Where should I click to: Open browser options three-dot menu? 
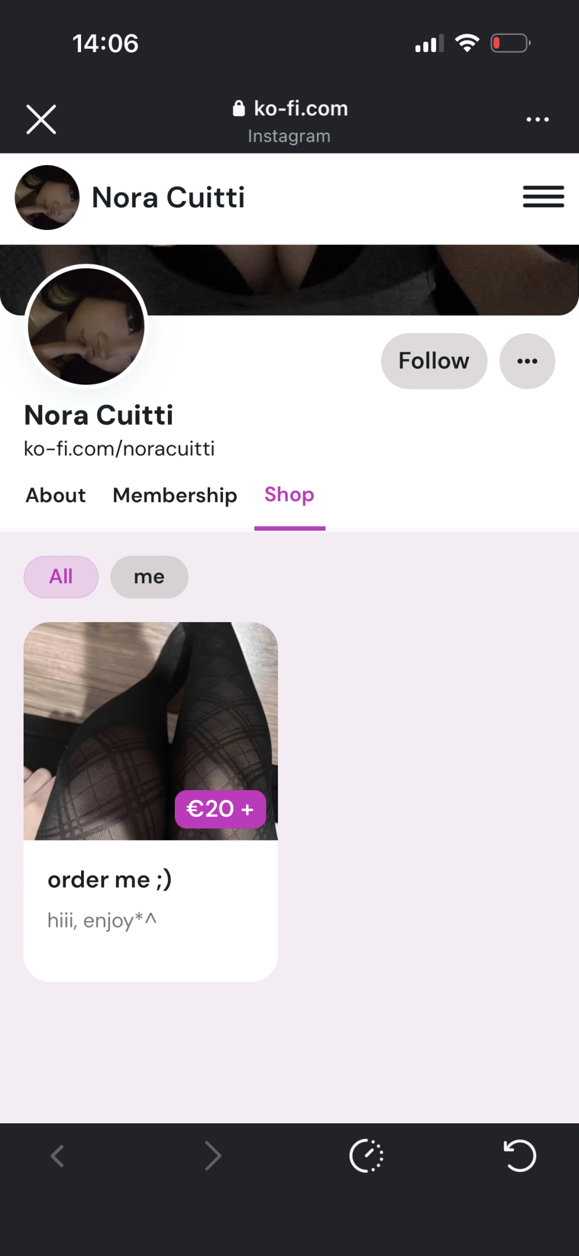(537, 119)
